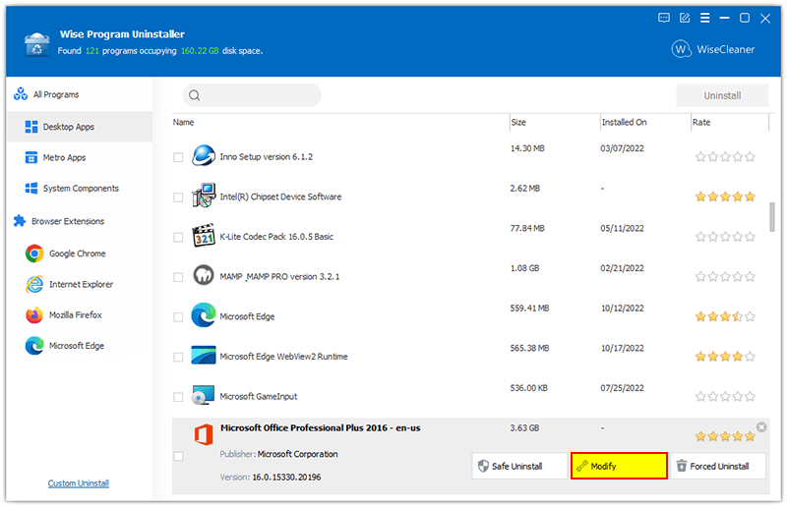This screenshot has width=787, height=507.
Task: Click the K-Lite Codec Pack icon
Action: 204,235
